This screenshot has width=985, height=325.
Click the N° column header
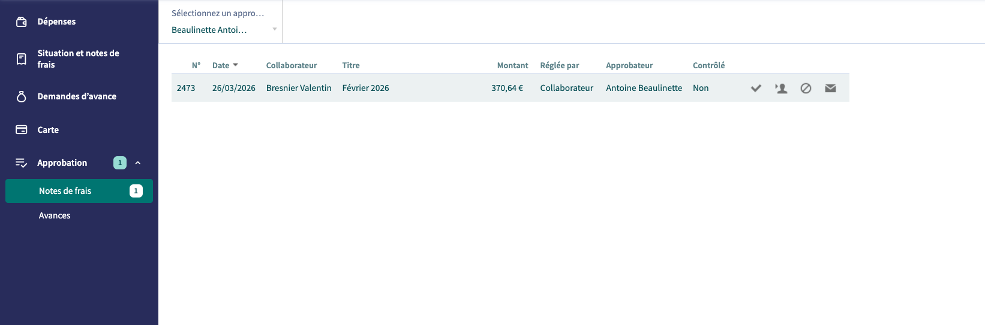196,65
